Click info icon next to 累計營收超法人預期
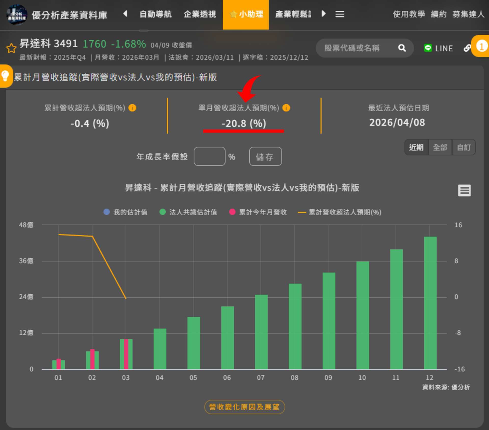Image resolution: width=489 pixels, height=430 pixels. click(x=132, y=108)
